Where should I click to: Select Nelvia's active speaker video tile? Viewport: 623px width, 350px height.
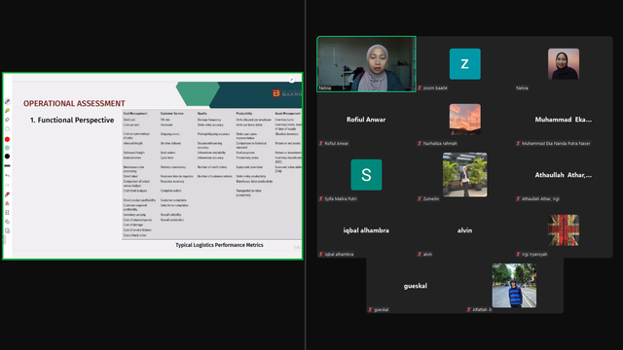366,64
